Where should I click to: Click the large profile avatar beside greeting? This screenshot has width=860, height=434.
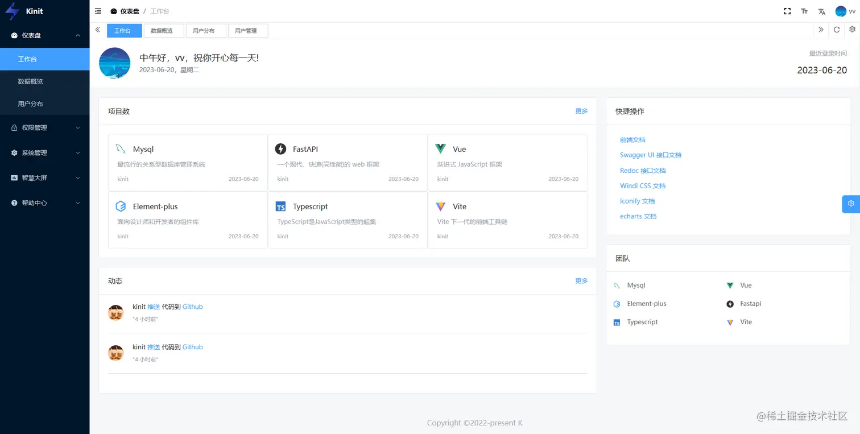click(x=115, y=63)
